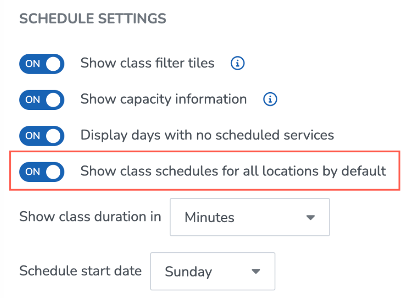Toggle Display days with no scheduled services
This screenshot has width=406, height=298.
click(42, 136)
